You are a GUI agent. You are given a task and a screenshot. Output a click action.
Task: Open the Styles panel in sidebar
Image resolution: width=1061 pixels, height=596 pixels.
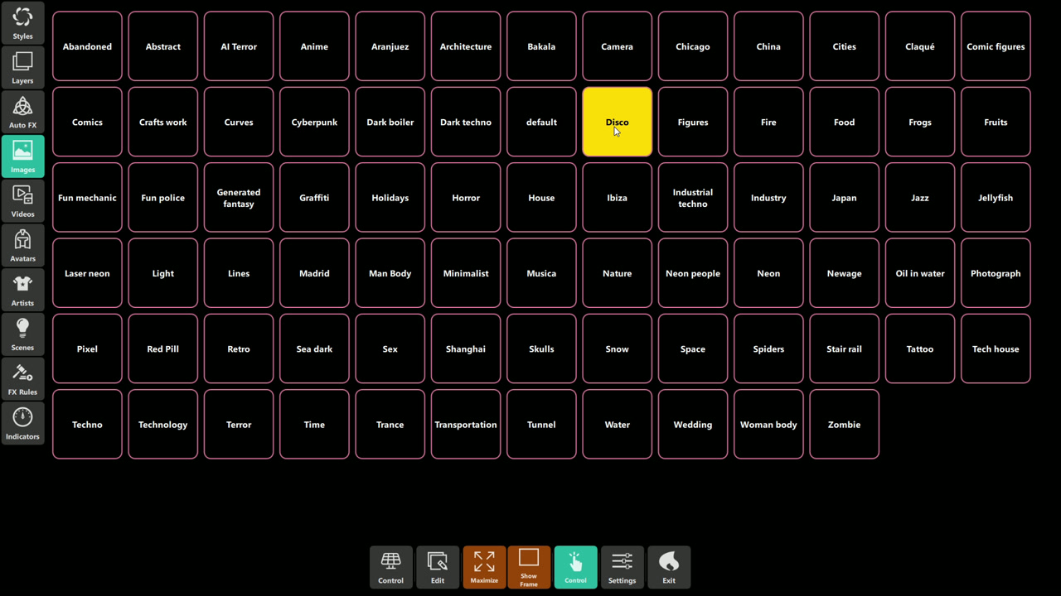coord(22,22)
